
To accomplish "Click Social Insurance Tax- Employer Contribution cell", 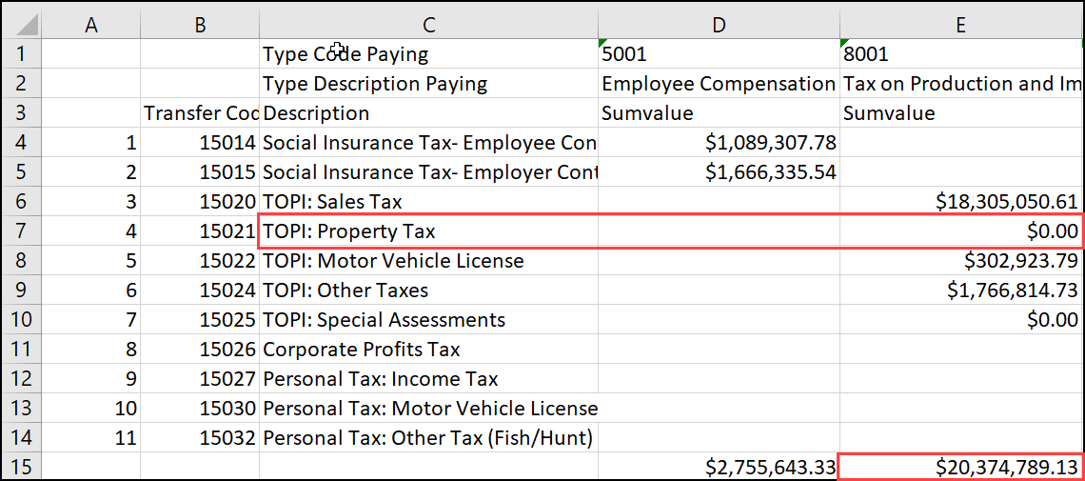I will [x=429, y=172].
